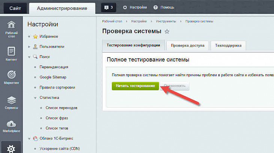The width and height of the screenshot is (274, 153).
Task: Open Список фраз in the tree
Action: pos(57,118)
